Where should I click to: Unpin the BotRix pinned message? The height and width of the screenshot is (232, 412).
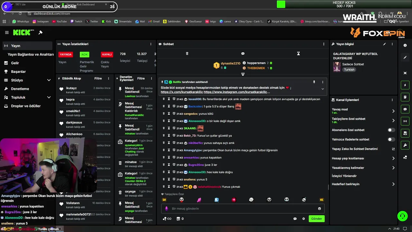pos(314,82)
